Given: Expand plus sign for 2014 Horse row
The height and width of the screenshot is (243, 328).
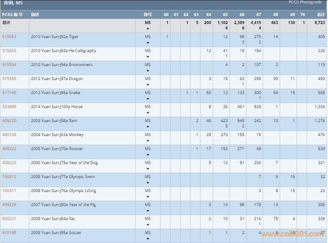Looking at the screenshot, I should click(148, 113).
